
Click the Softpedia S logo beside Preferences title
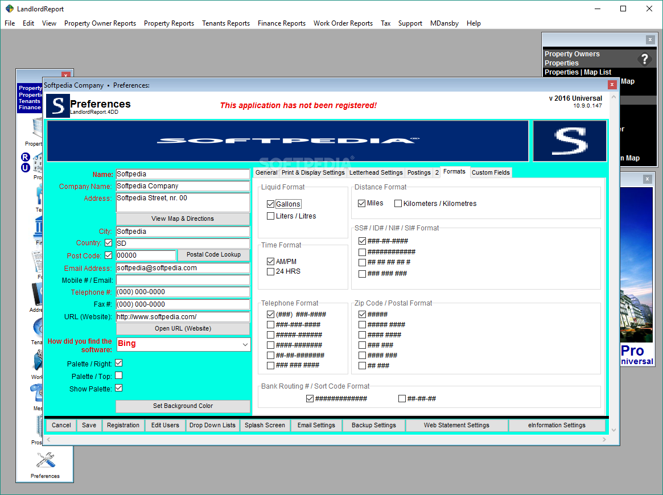click(x=58, y=106)
